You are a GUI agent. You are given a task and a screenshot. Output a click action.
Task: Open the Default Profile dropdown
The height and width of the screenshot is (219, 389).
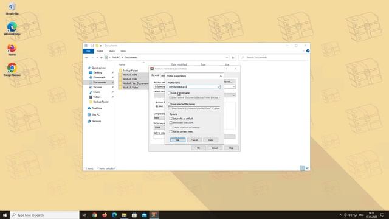(233, 96)
